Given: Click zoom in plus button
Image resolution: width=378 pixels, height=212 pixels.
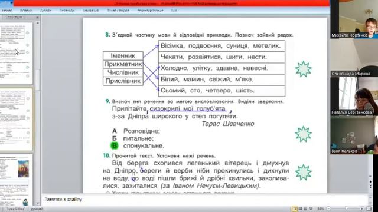Looking at the screenshot, I should (x=362, y=208).
